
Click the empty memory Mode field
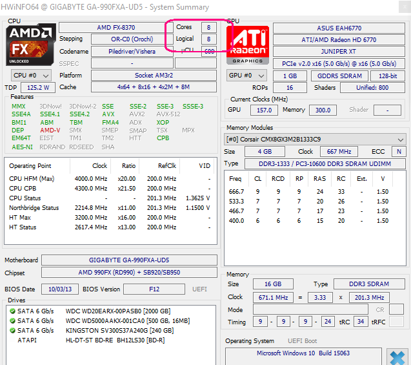[x=310, y=309]
